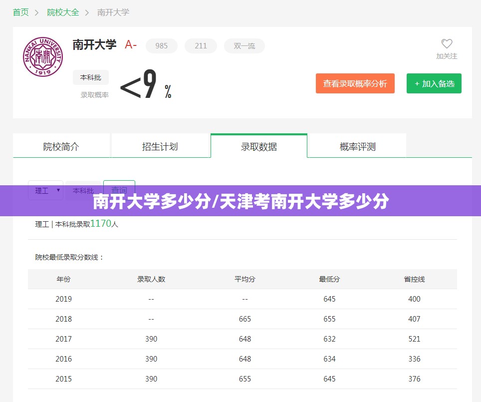
Task: Click the 985 tag
Action: click(161, 46)
